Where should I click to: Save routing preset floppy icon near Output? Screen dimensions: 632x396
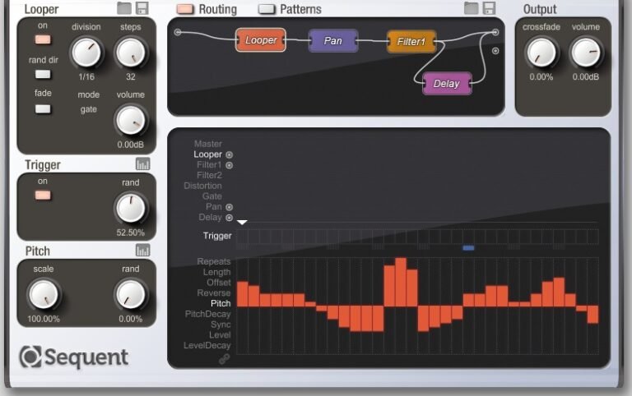[x=489, y=8]
